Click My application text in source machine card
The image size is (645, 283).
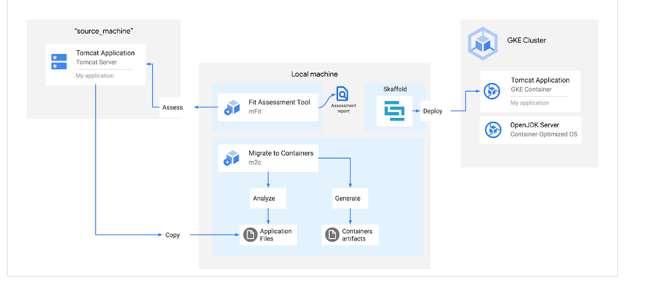[95, 75]
